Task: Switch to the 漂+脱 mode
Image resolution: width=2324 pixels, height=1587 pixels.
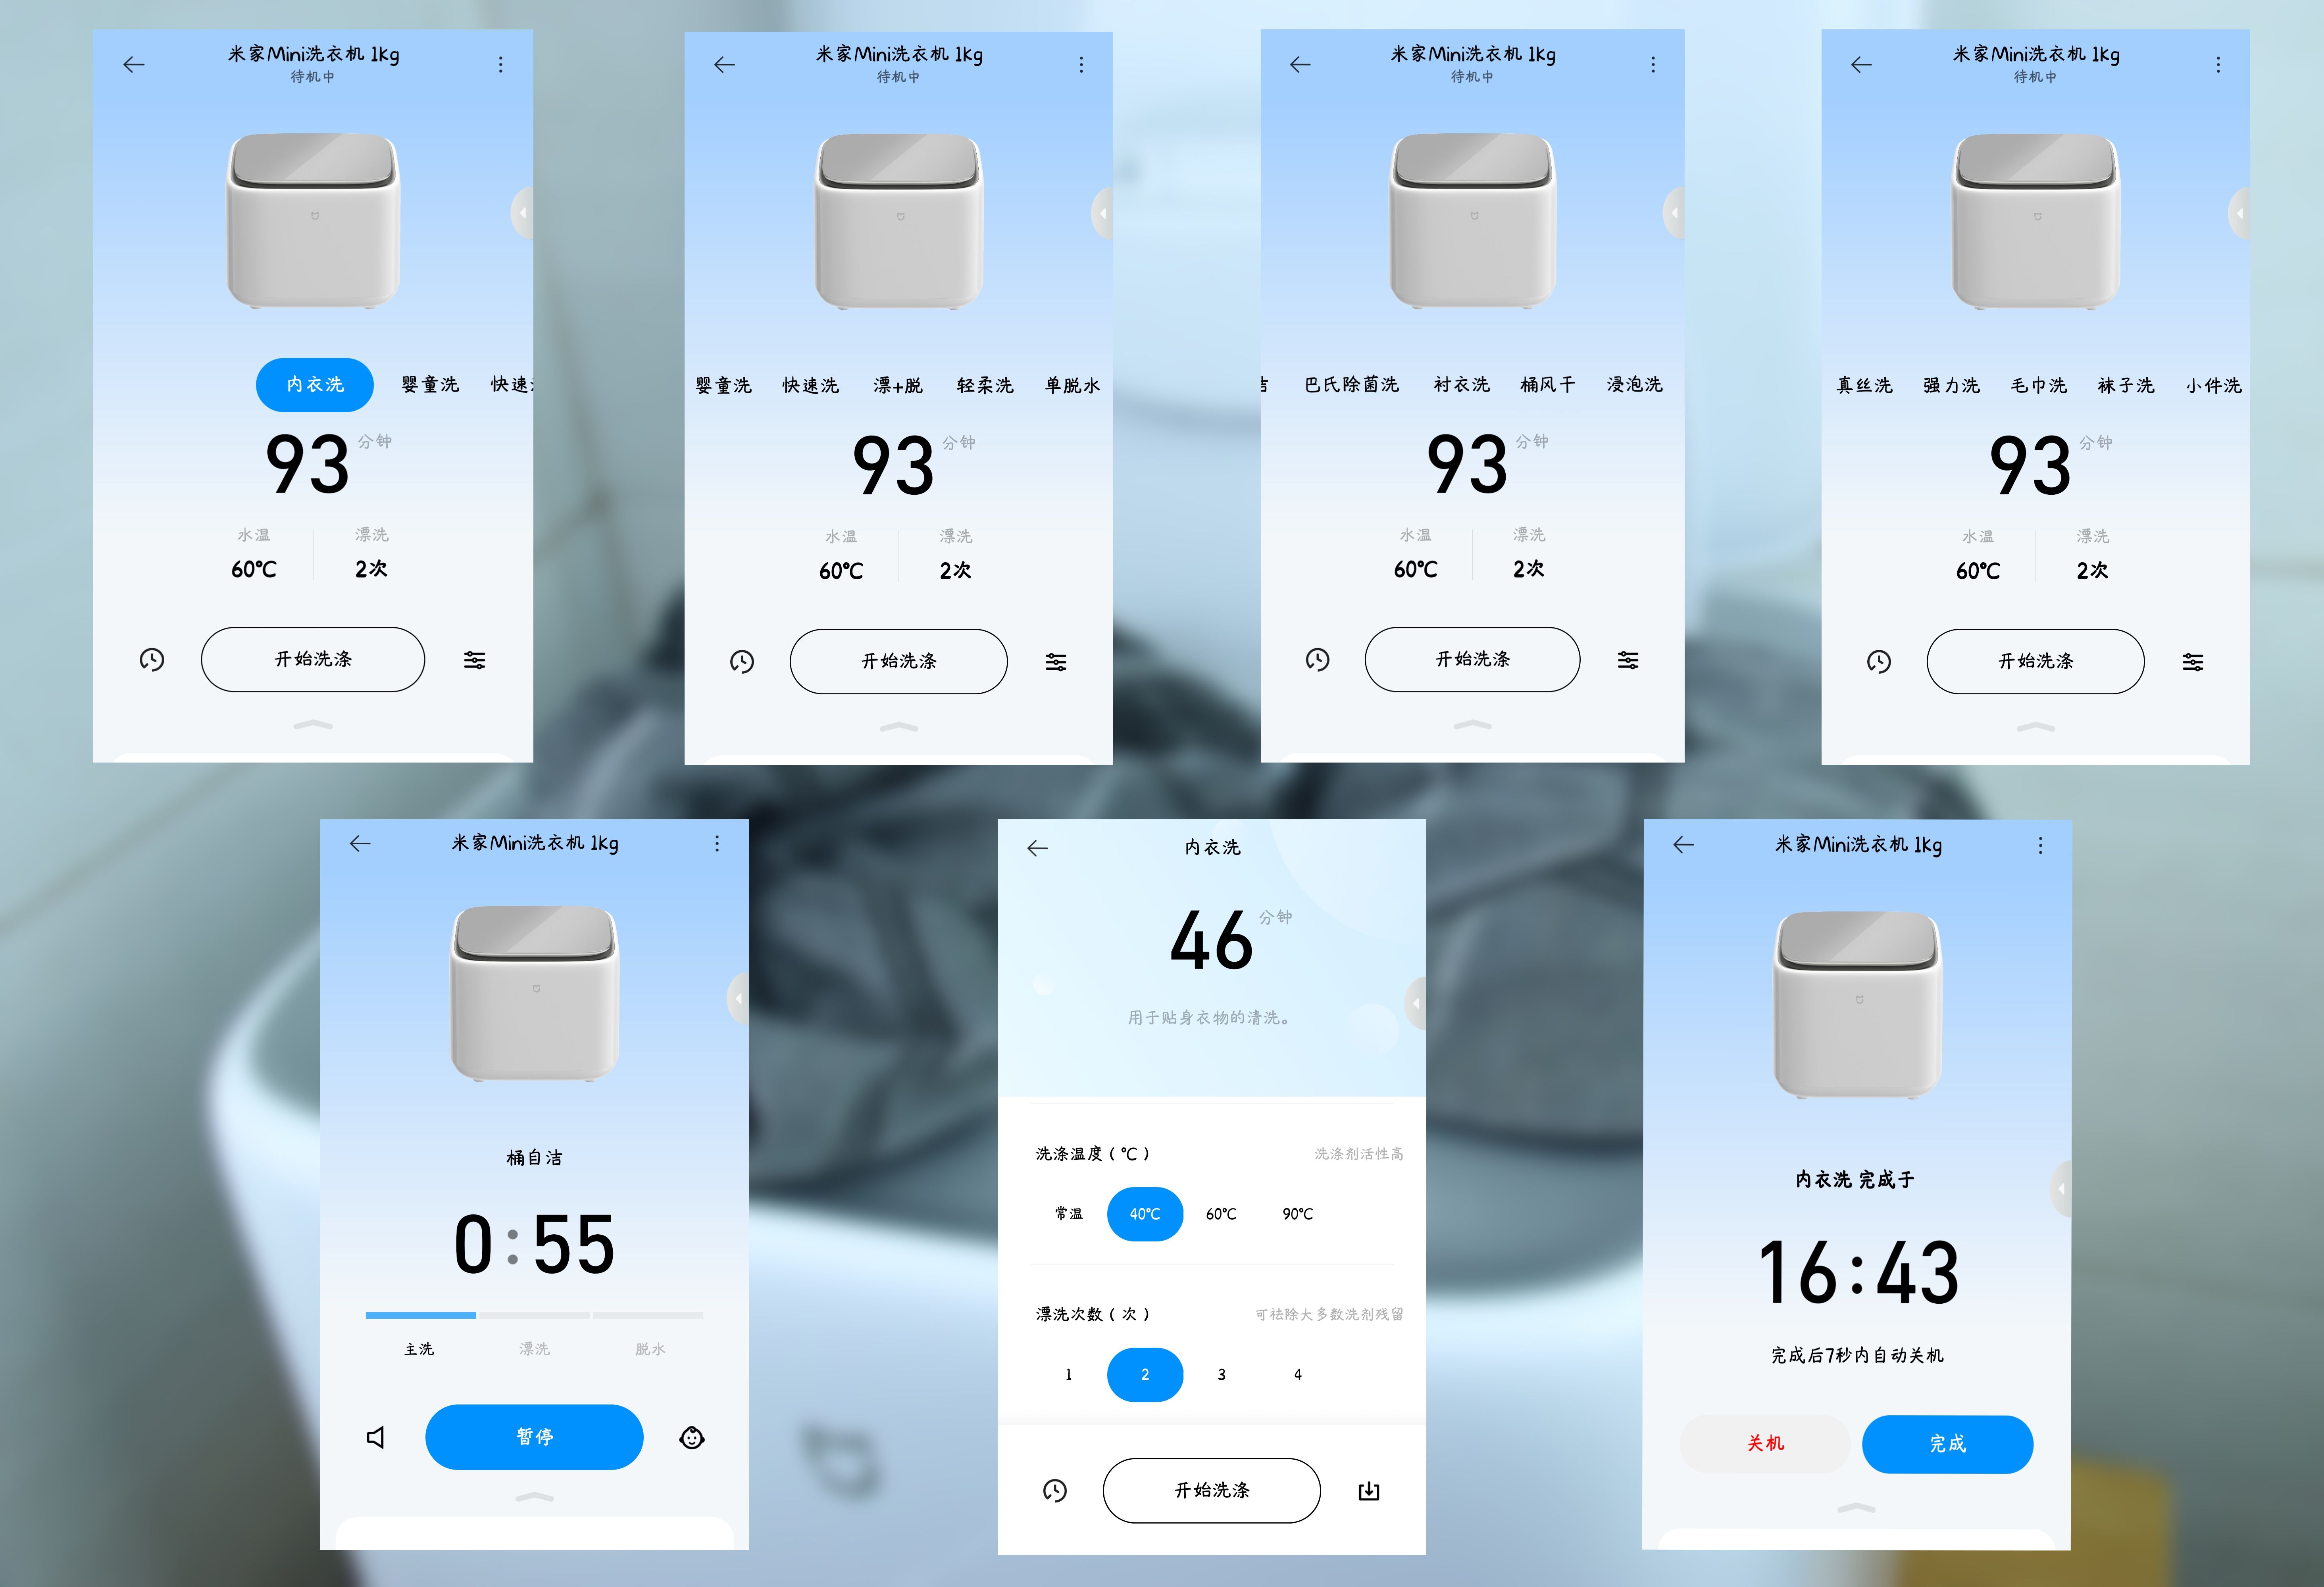Action: coord(898,386)
